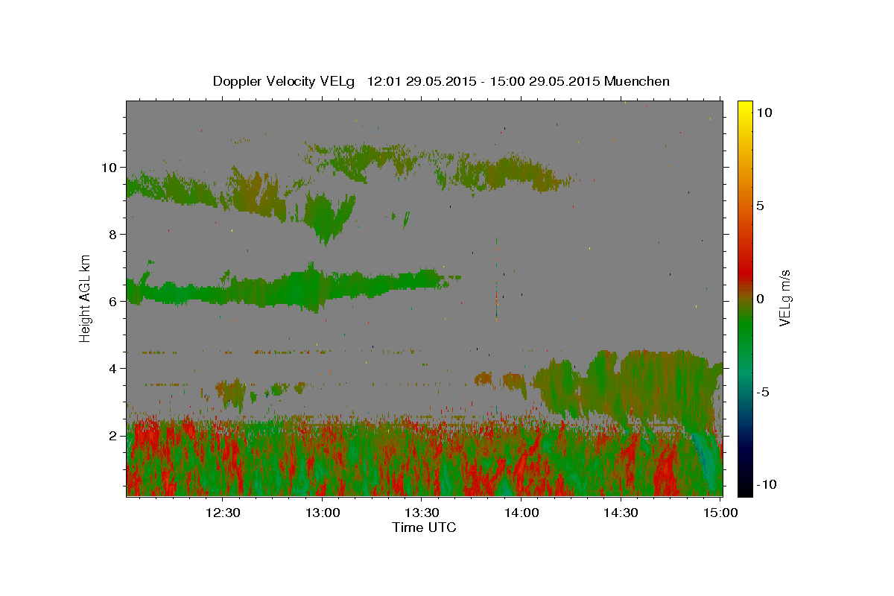Click the 'VELg m/s' colorbar title

784,298
